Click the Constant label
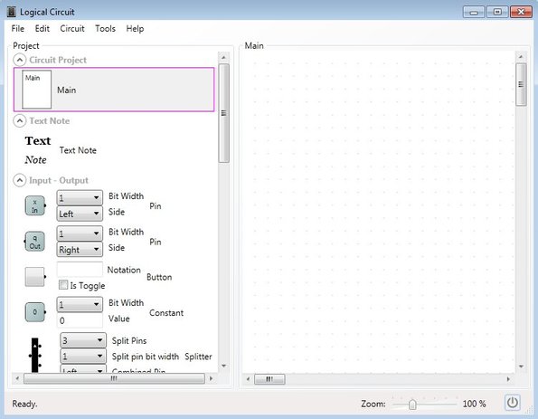 [166, 313]
